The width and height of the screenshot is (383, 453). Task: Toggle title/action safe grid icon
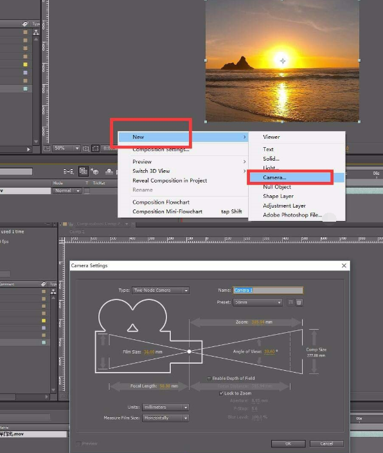click(85, 148)
